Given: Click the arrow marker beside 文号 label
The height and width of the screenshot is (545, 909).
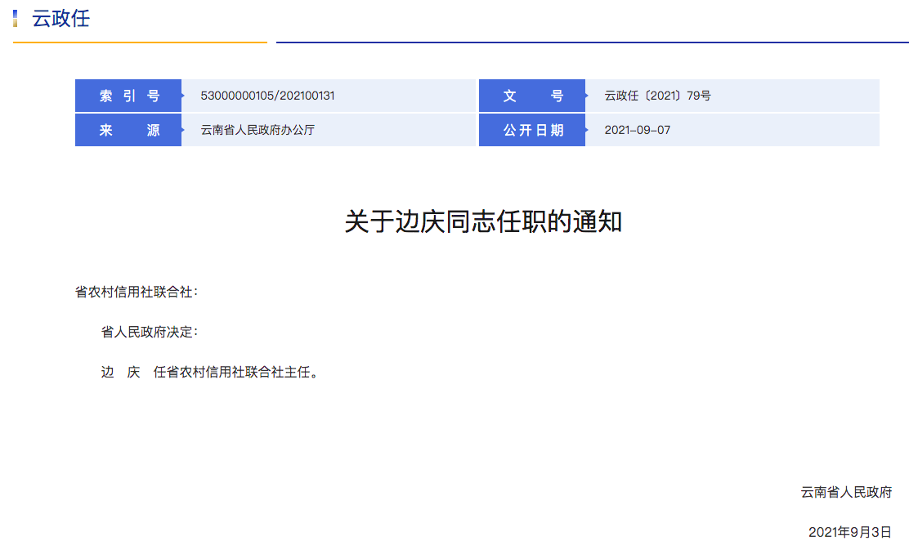Looking at the screenshot, I should pyautogui.click(x=587, y=96).
